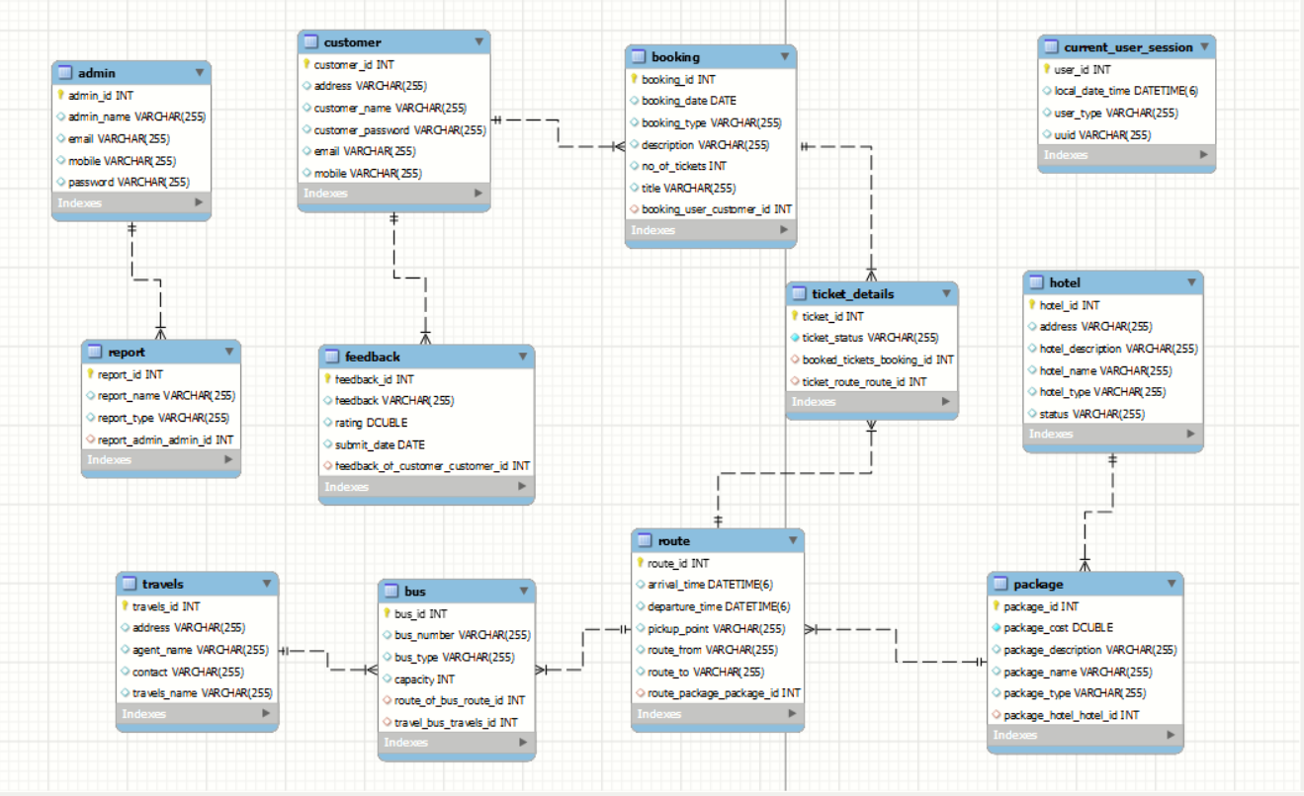Viewport: 1304px width, 796px height.
Task: Collapse the hotel table with header arrow
Action: coord(1191,282)
